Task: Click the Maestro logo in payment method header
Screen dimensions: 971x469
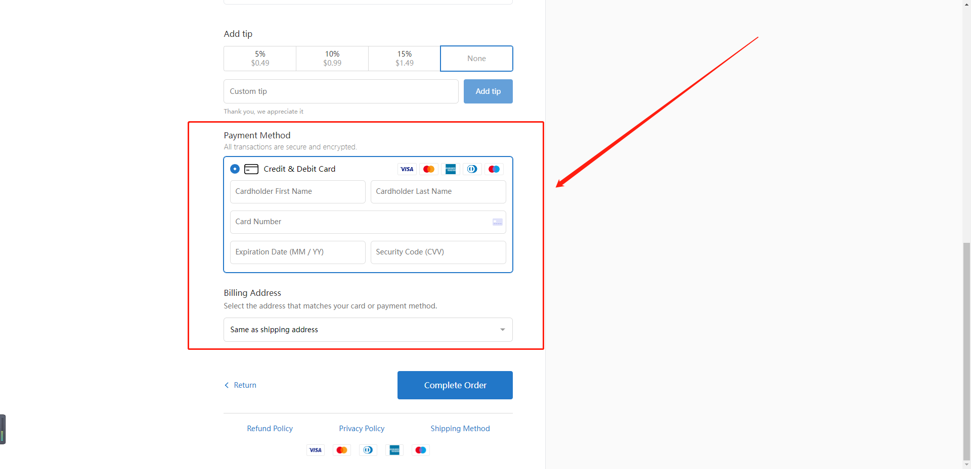Action: point(494,169)
